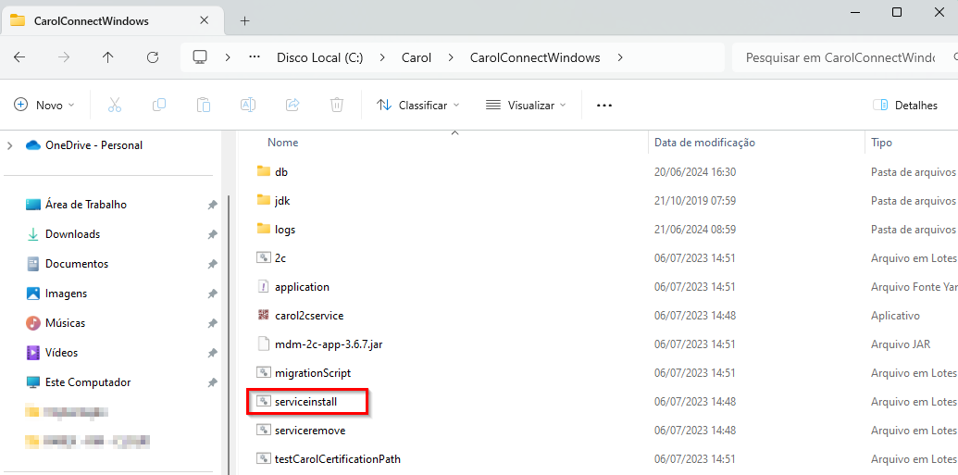
Task: Go up one folder level
Action: pyautogui.click(x=108, y=57)
